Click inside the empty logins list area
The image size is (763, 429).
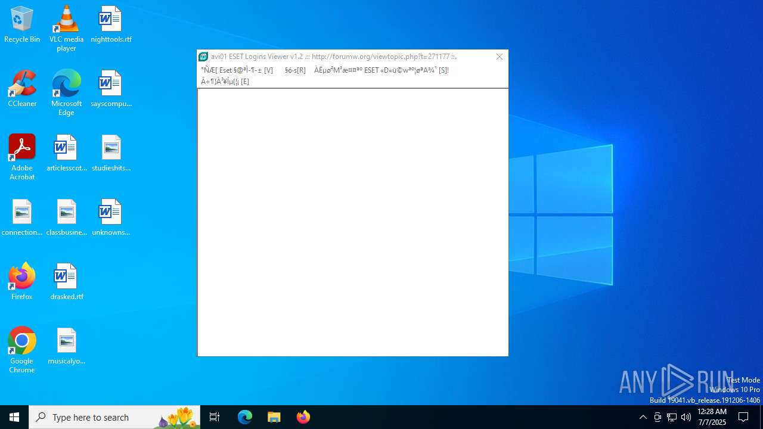click(x=353, y=222)
